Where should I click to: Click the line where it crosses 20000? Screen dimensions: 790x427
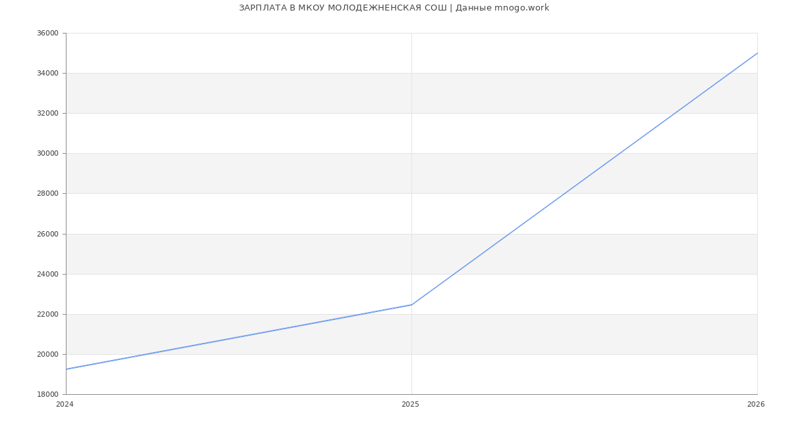click(146, 354)
